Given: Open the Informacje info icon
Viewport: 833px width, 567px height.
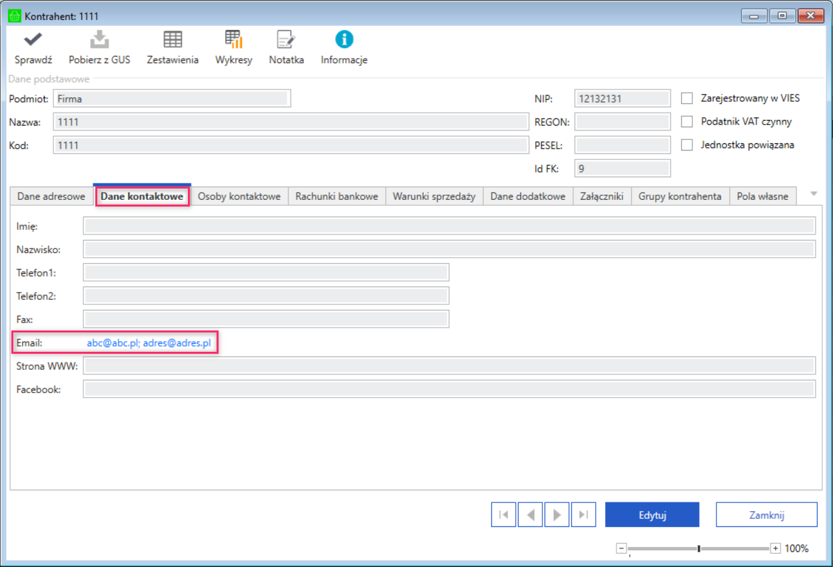Looking at the screenshot, I should tap(344, 40).
